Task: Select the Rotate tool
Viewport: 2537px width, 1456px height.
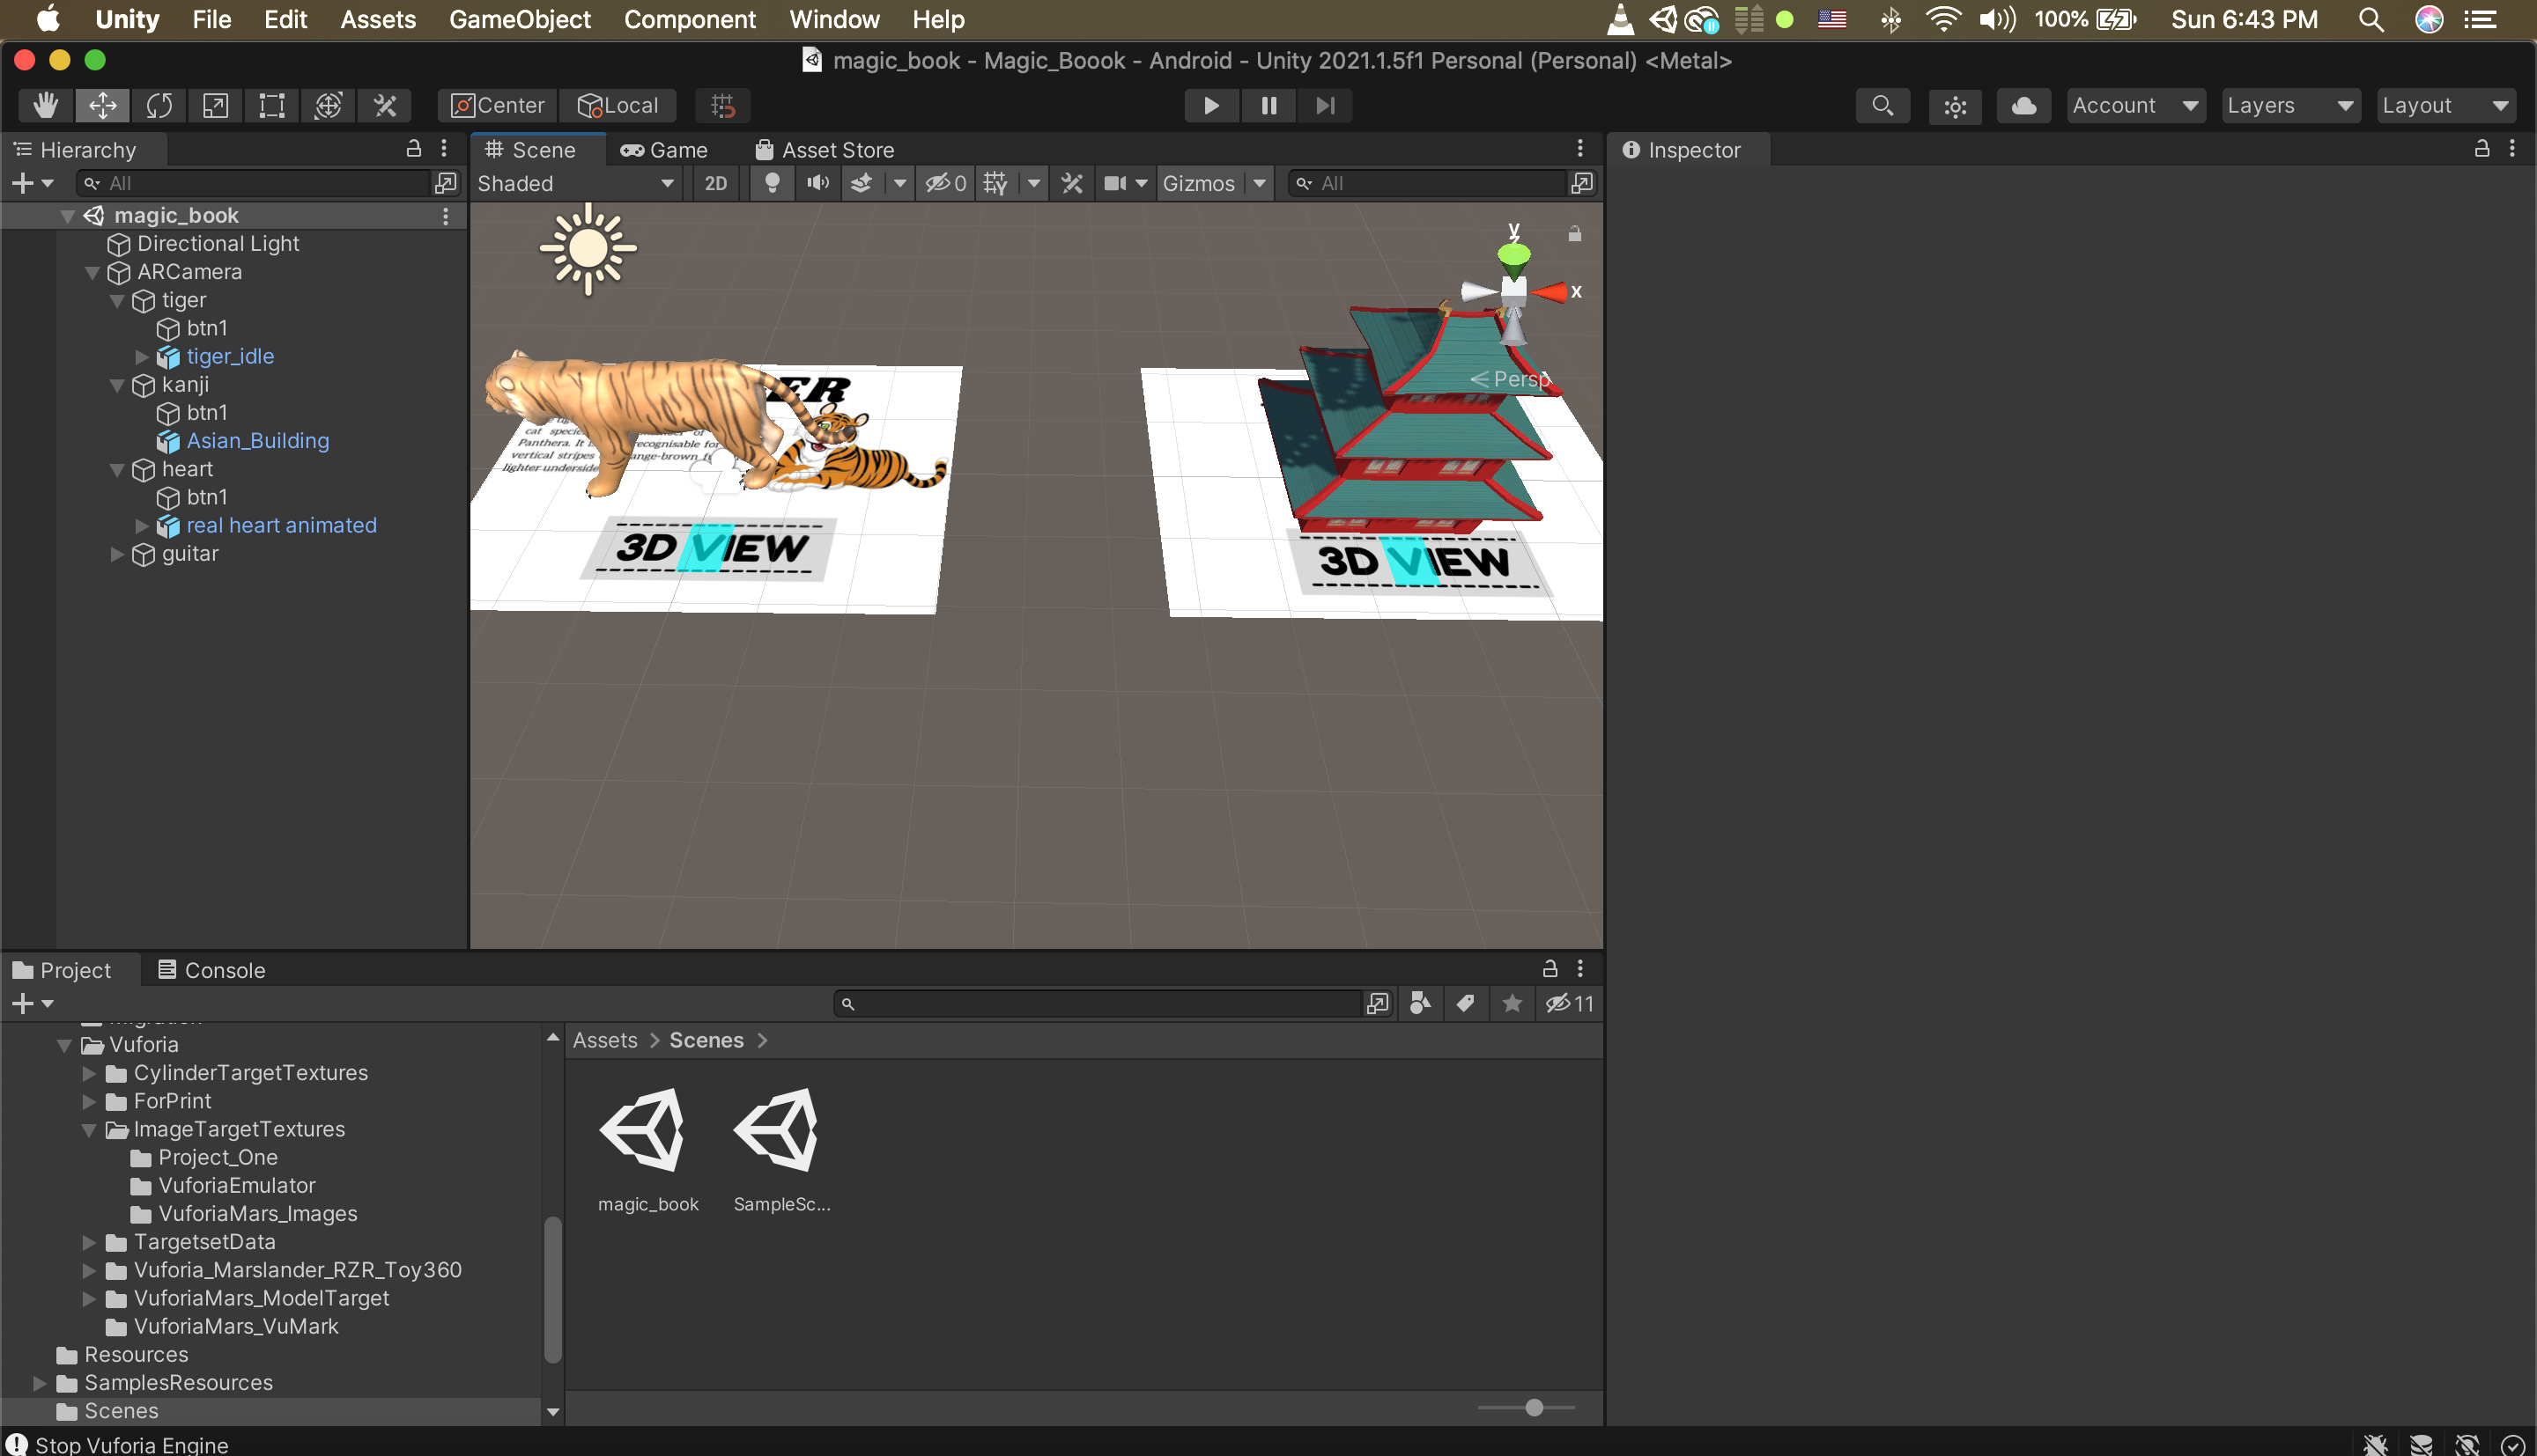Action: 159,105
